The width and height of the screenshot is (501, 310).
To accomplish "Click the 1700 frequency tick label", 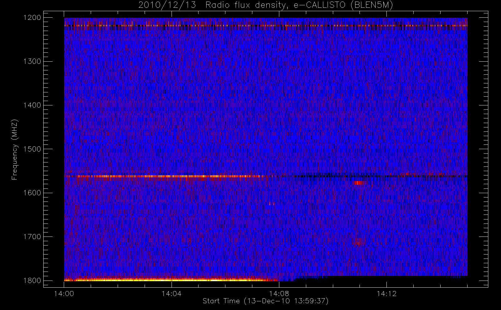I will 32,237.
